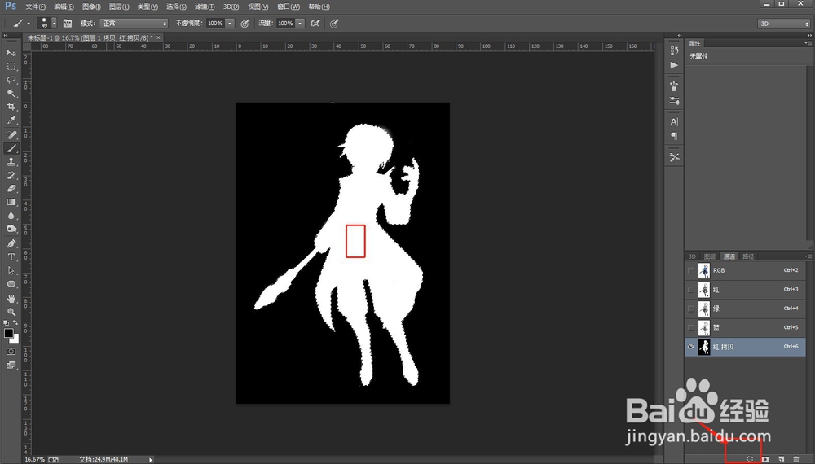Viewport: 815px width, 464px height.
Task: Select the Gradient tool
Action: point(11,203)
